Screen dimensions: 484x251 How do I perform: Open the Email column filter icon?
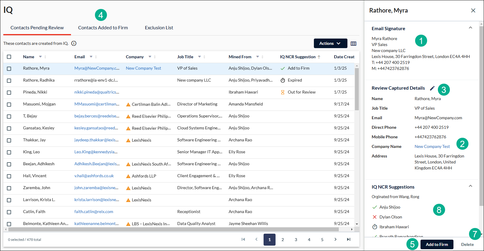tap(91, 57)
